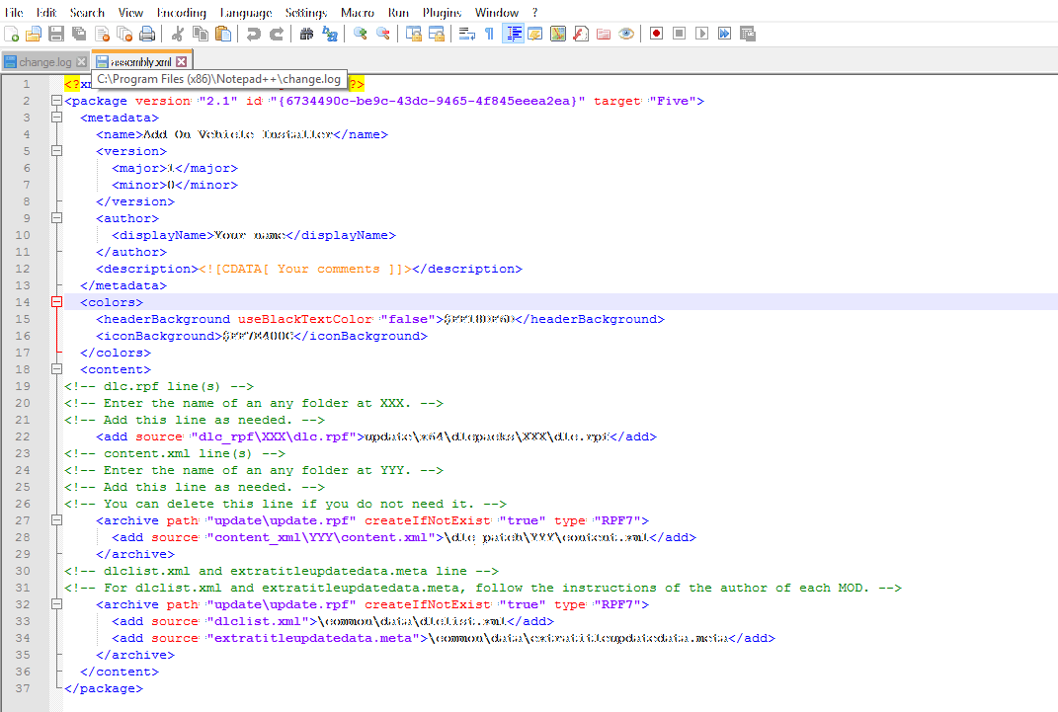Collapse the metadata fold marker on line 3

(56, 118)
